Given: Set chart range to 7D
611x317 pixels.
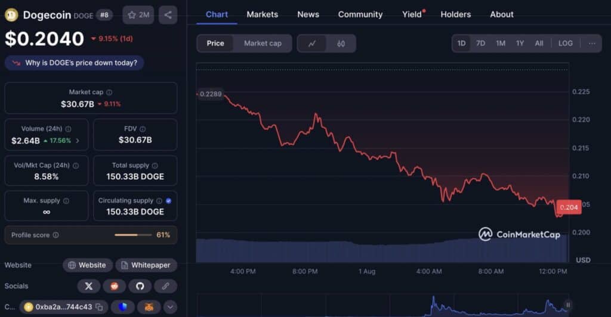Looking at the screenshot, I should pos(480,43).
